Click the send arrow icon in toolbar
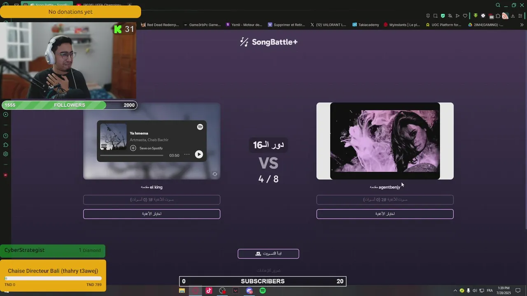This screenshot has height=296, width=527. tap(457, 16)
